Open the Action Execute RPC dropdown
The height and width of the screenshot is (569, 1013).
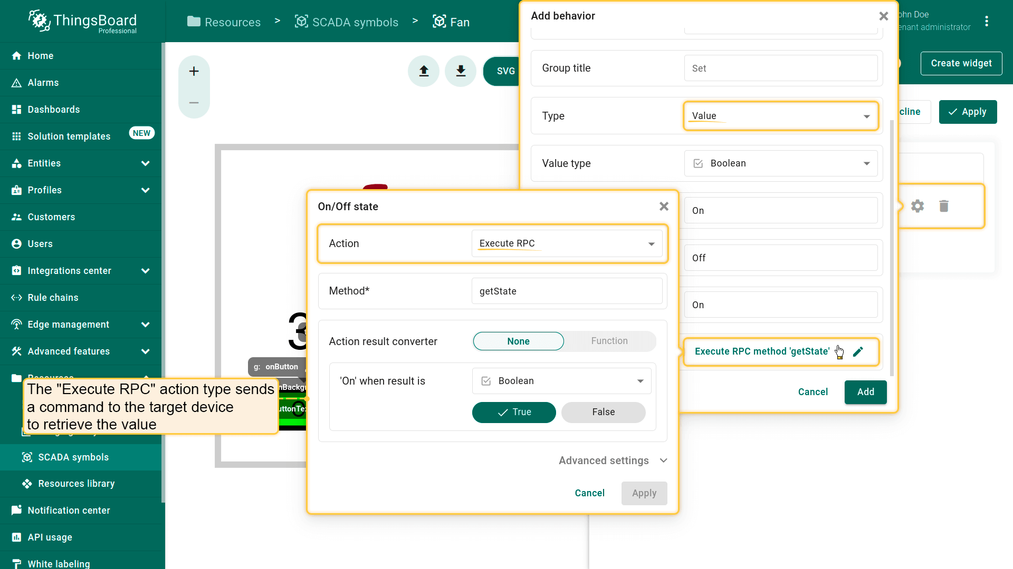(567, 243)
